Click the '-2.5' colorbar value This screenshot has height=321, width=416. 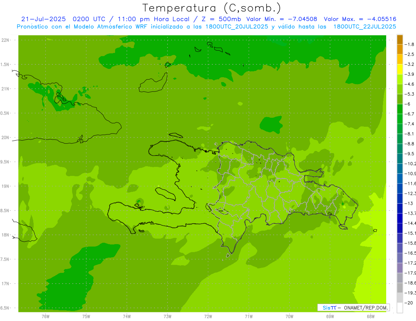410,54
